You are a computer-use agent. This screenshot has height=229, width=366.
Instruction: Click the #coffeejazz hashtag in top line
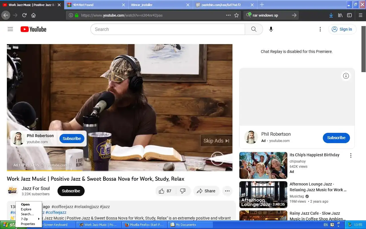(x=62, y=207)
